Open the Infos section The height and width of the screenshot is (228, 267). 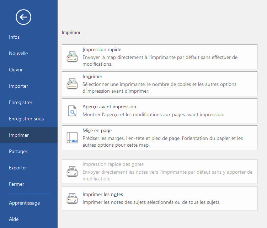14,37
